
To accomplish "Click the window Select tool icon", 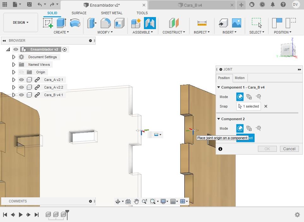I will 257,23.
